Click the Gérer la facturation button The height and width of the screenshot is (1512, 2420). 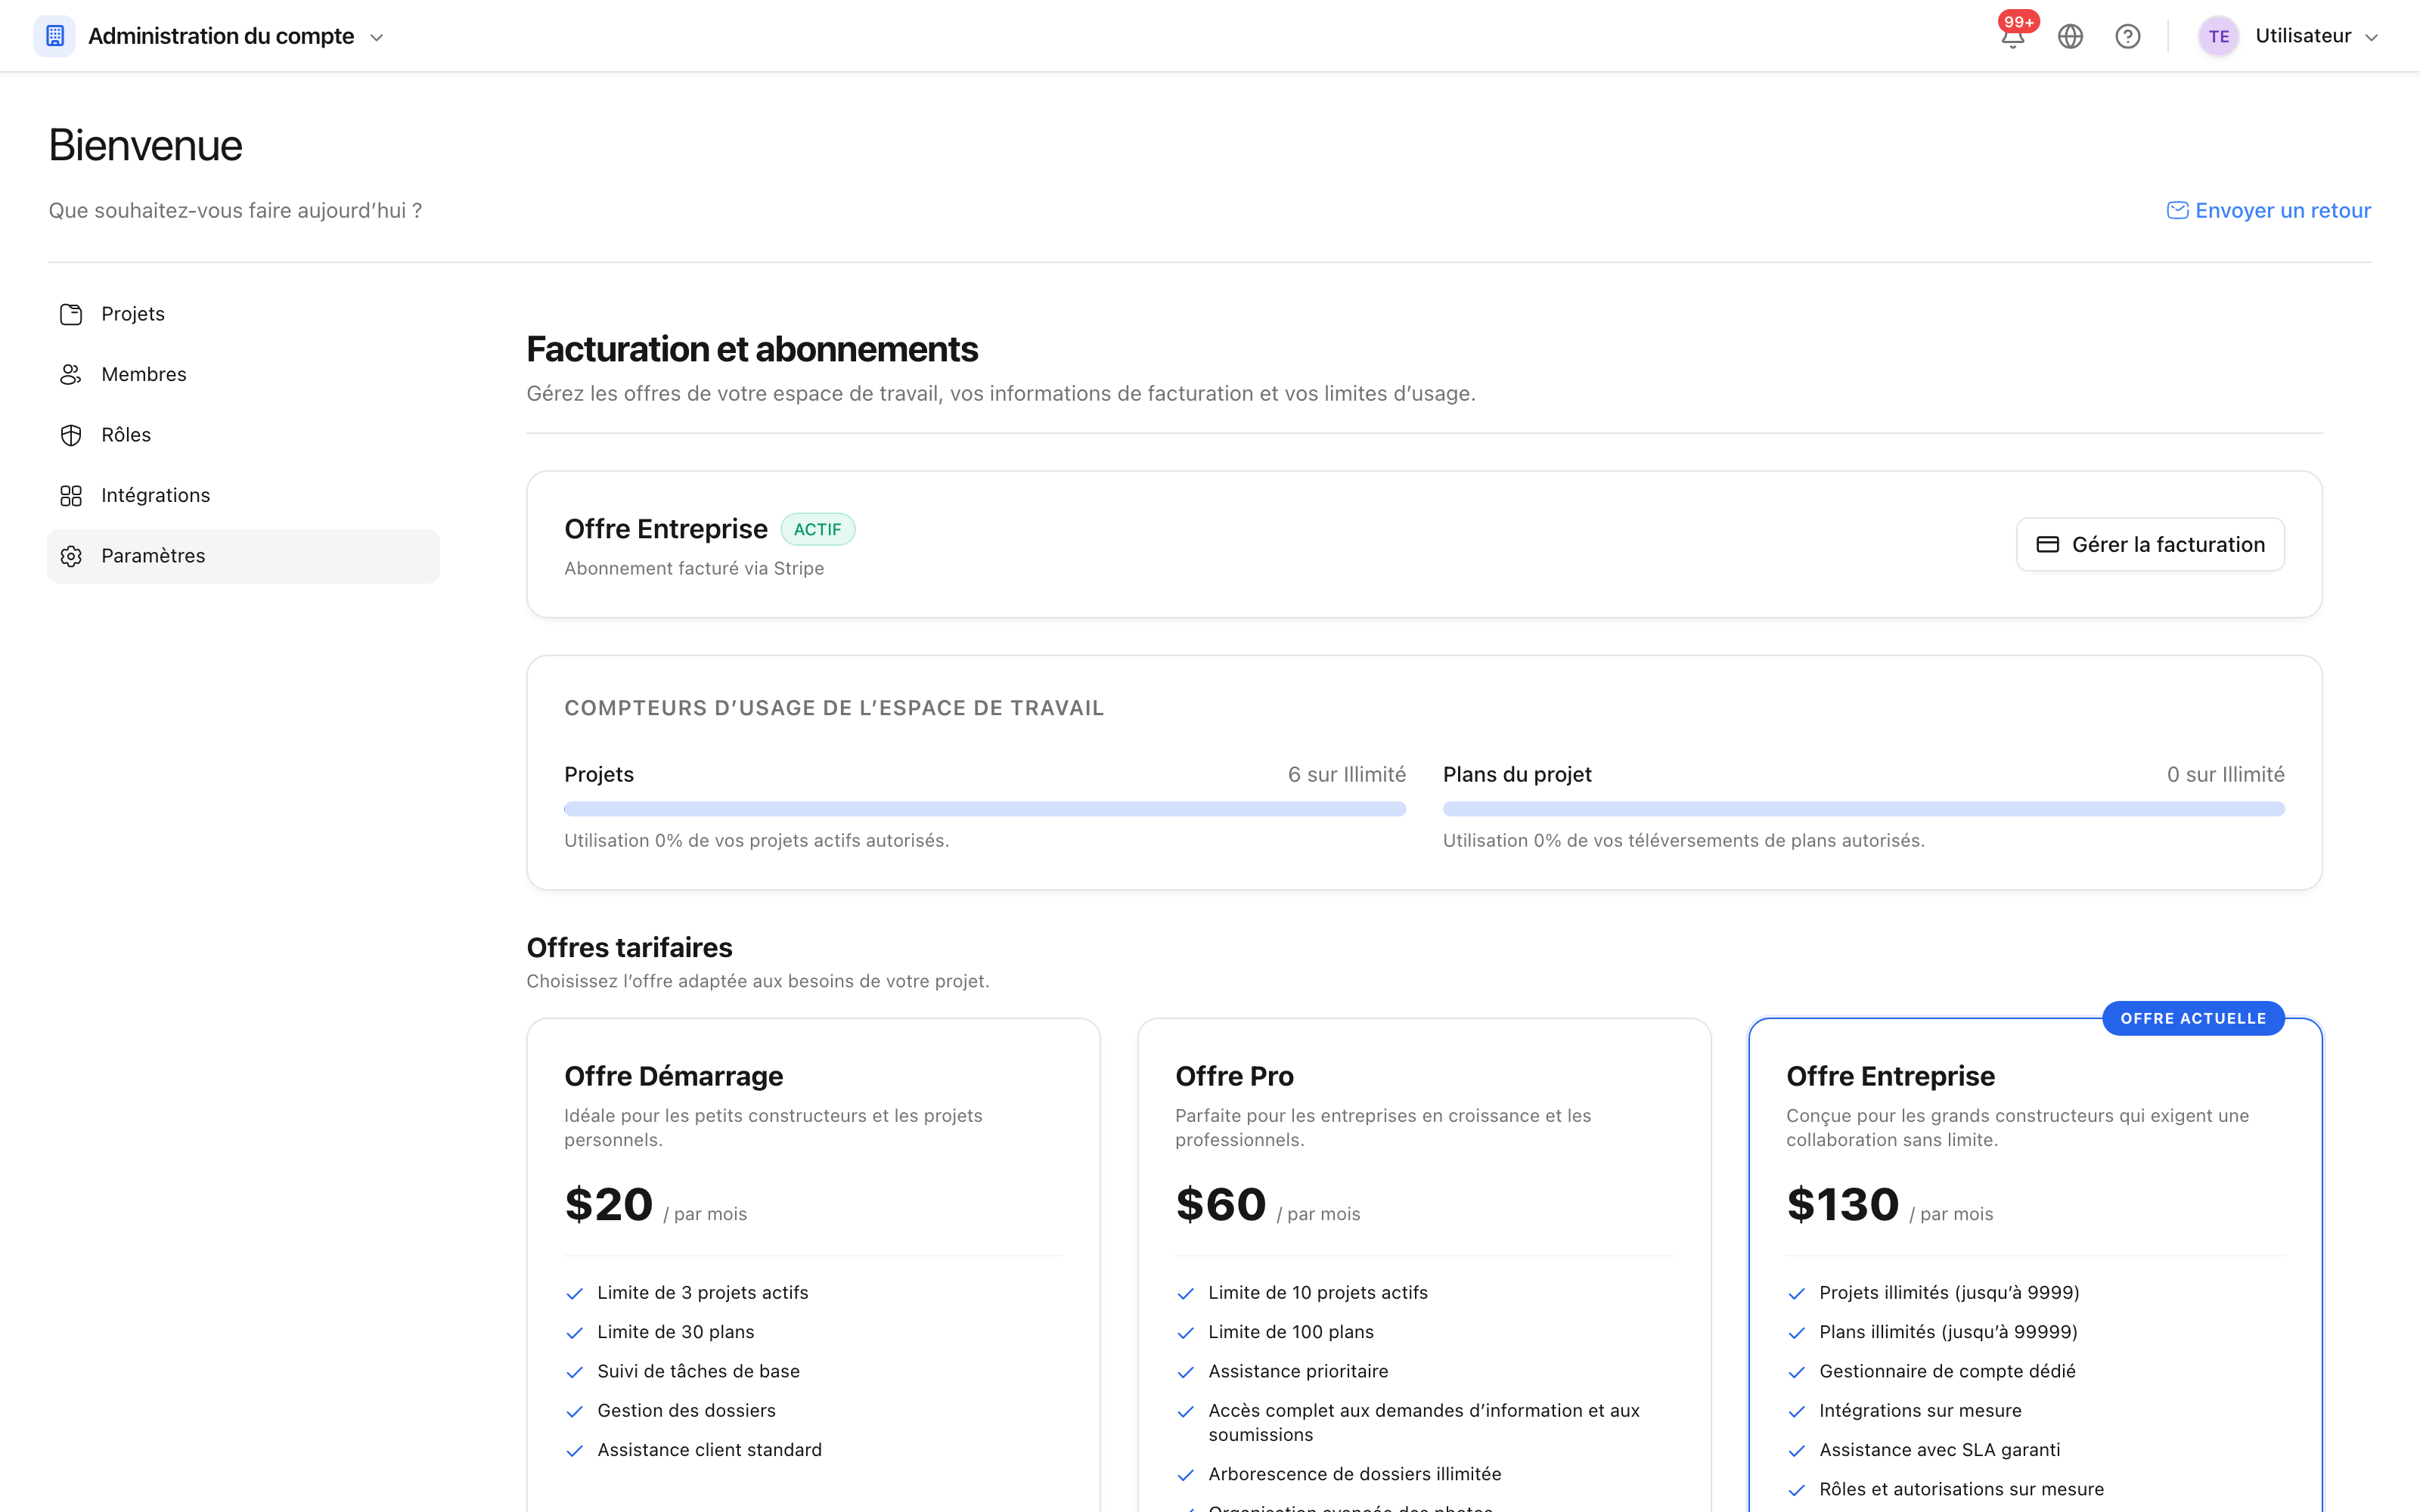pos(2150,544)
